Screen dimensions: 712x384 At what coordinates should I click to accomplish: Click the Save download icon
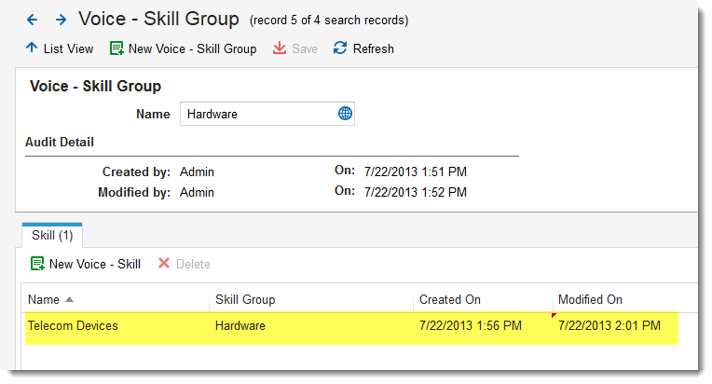[280, 48]
